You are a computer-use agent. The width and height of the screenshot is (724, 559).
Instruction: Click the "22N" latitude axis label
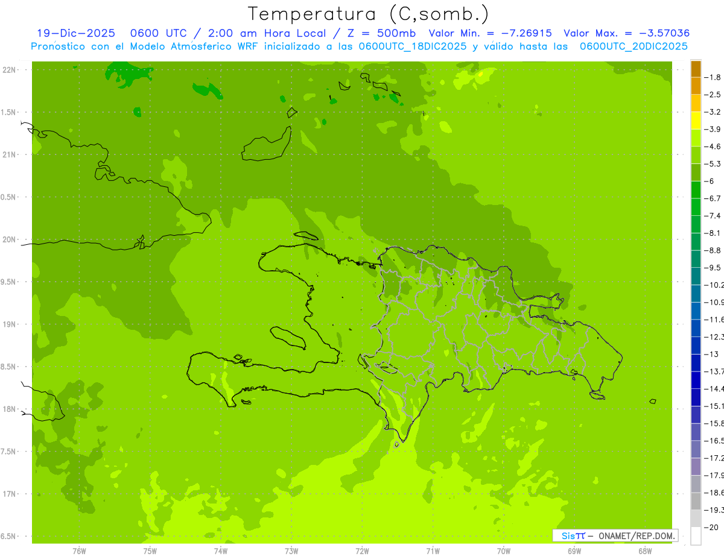10,69
